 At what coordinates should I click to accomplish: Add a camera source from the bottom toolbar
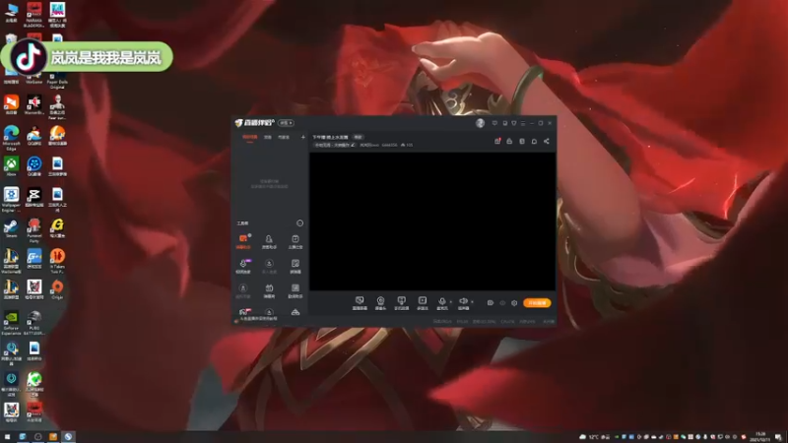click(380, 303)
